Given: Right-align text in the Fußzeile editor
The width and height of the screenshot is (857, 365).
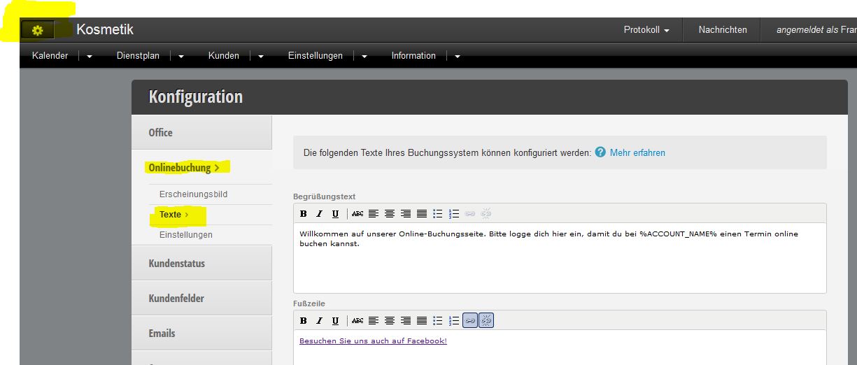Looking at the screenshot, I should pyautogui.click(x=406, y=321).
